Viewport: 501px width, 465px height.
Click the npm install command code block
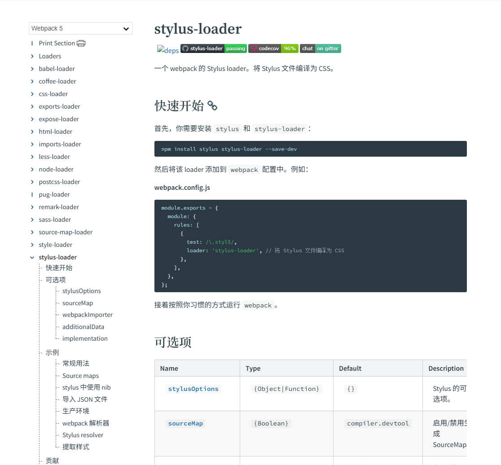pyautogui.click(x=310, y=149)
